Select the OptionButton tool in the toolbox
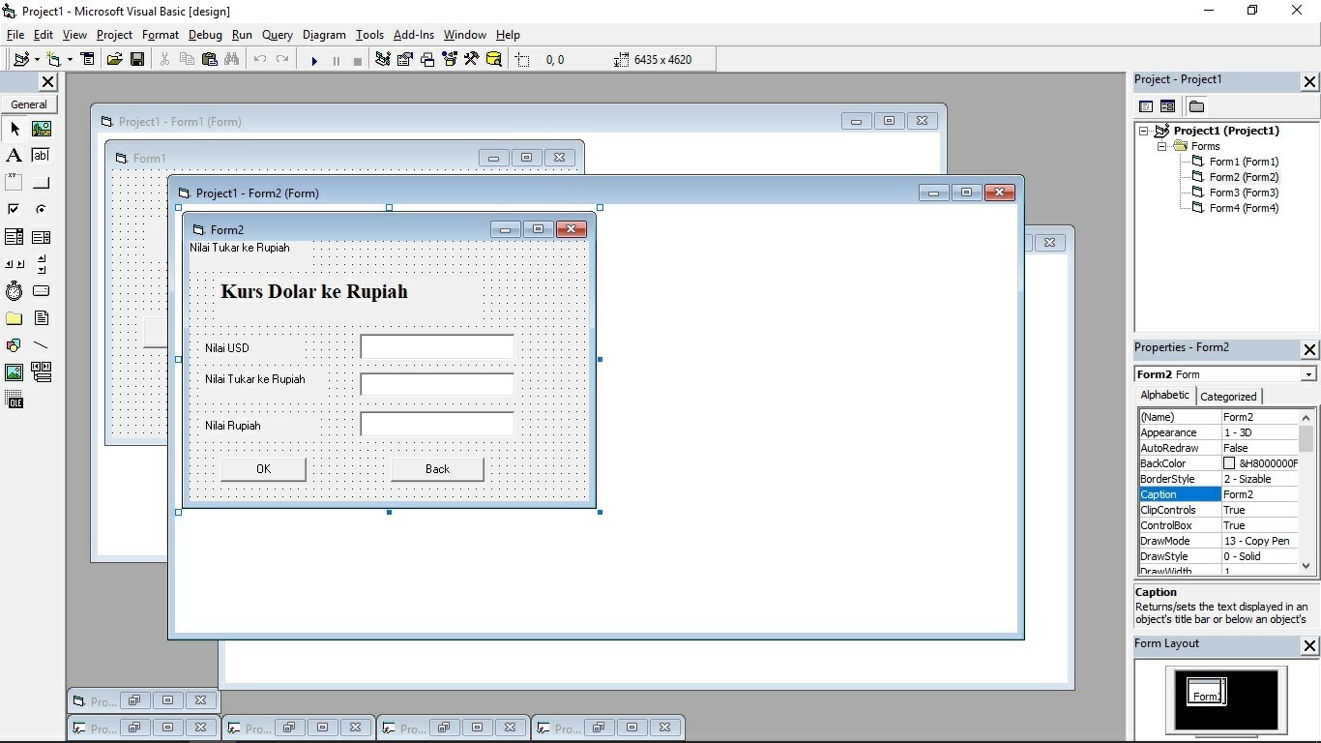 click(x=41, y=209)
